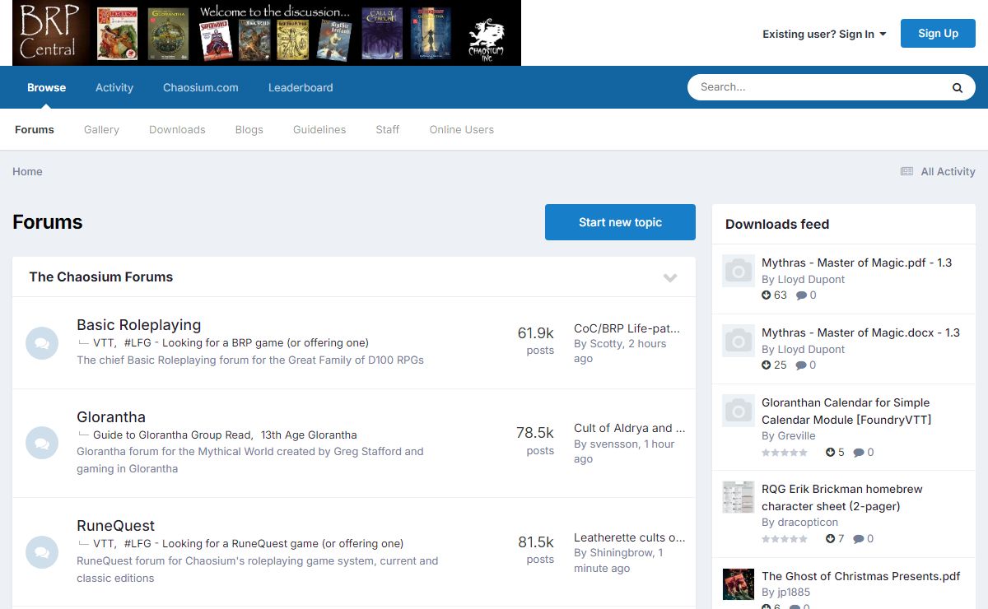Click the search magnifier icon

[x=958, y=87]
